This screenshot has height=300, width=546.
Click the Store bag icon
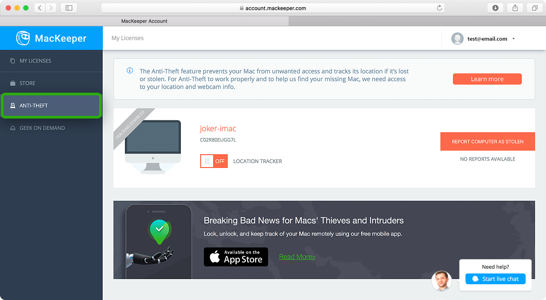13,83
